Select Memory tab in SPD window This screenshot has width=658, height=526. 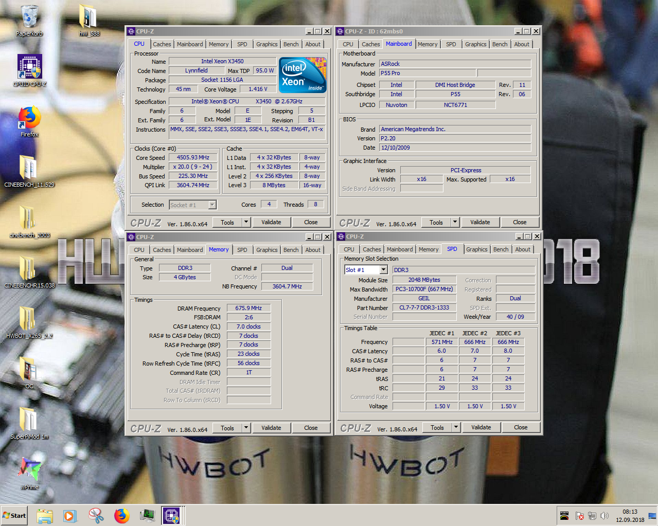[x=429, y=249]
